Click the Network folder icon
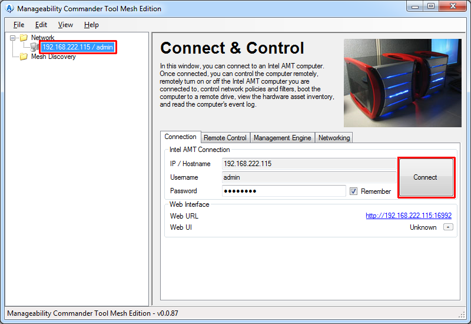The height and width of the screenshot is (324, 471). [x=24, y=38]
